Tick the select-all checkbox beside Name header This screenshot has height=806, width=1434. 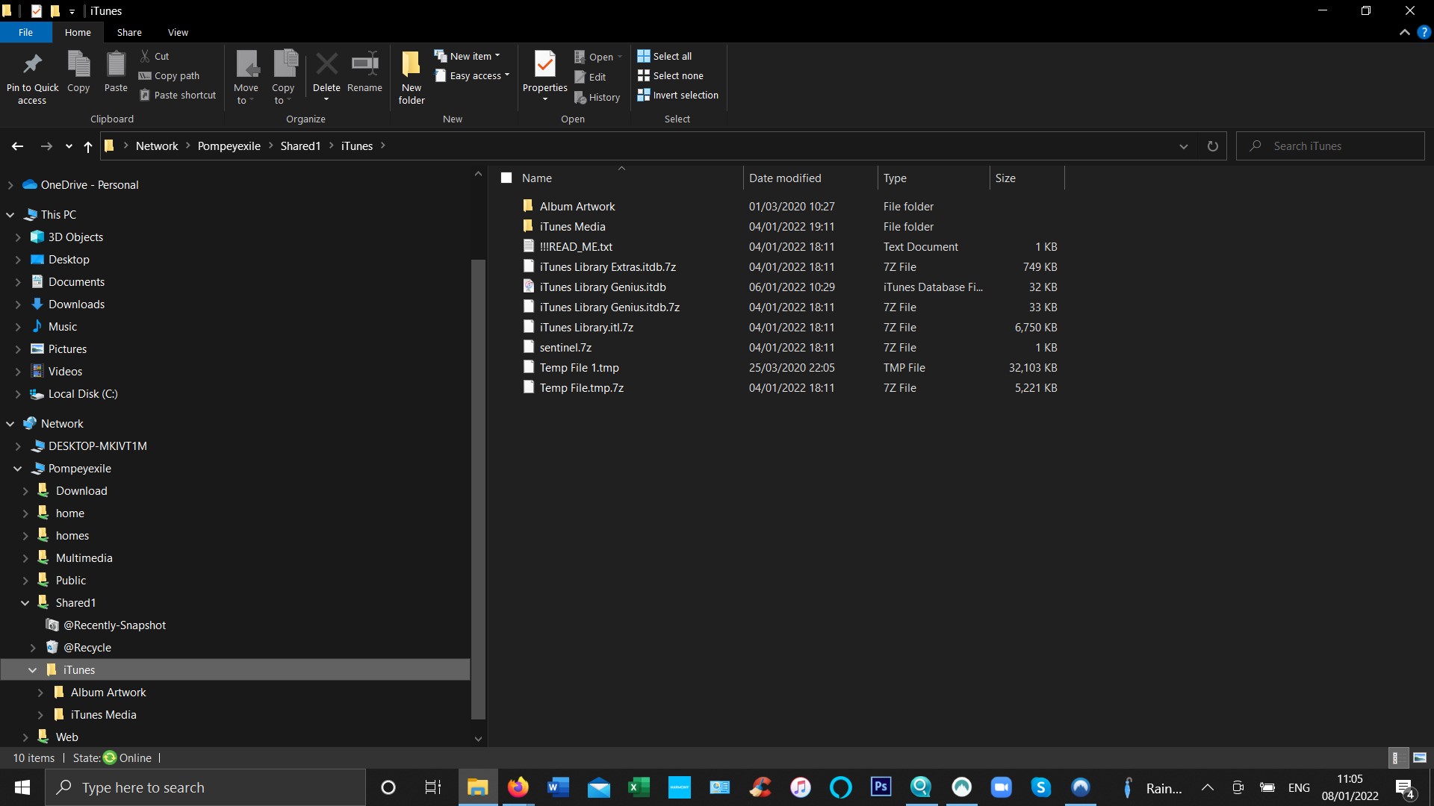(x=506, y=178)
